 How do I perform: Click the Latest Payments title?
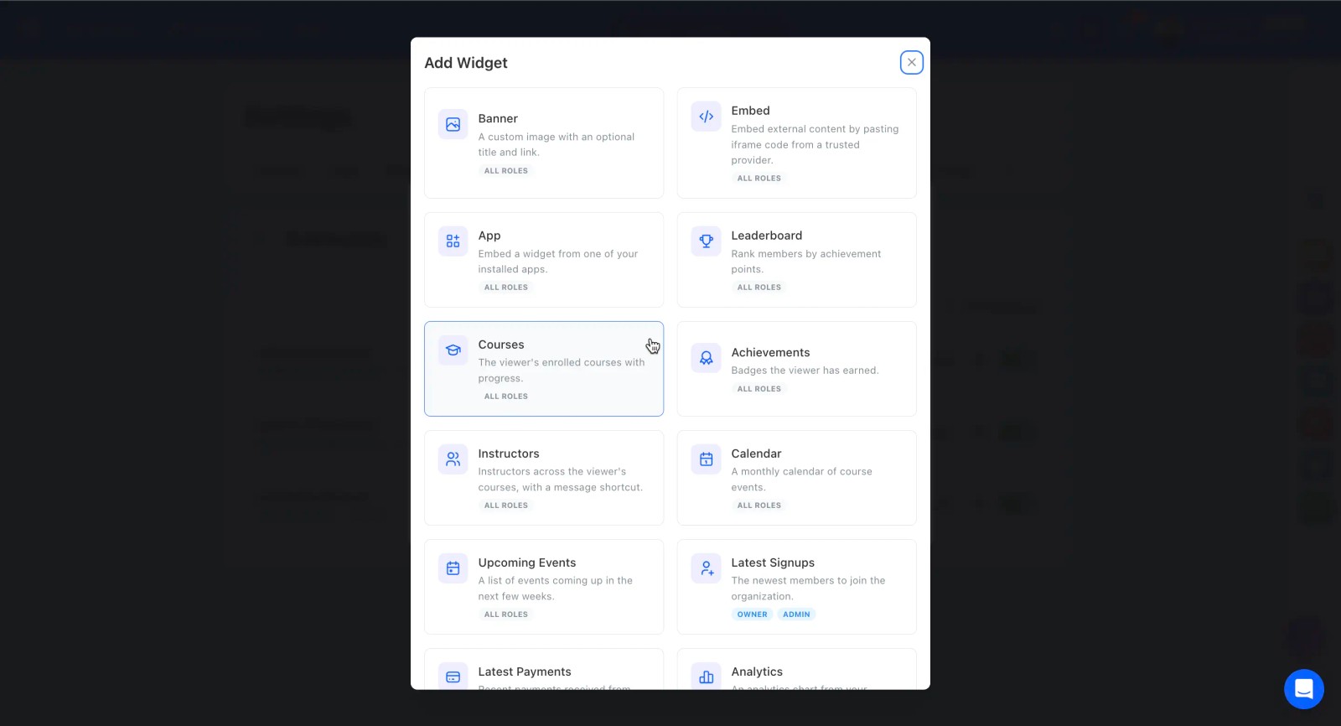point(525,672)
